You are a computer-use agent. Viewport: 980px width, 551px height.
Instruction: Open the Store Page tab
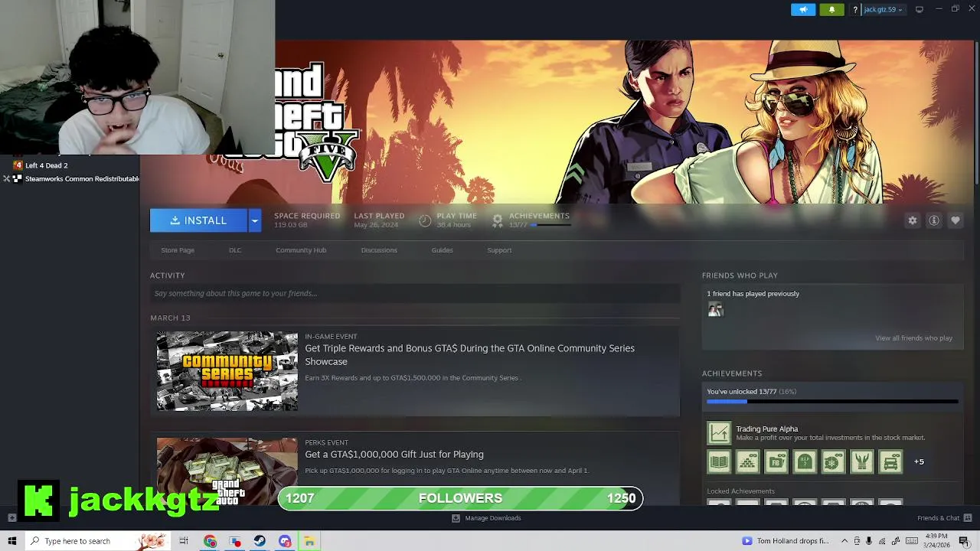pos(178,250)
